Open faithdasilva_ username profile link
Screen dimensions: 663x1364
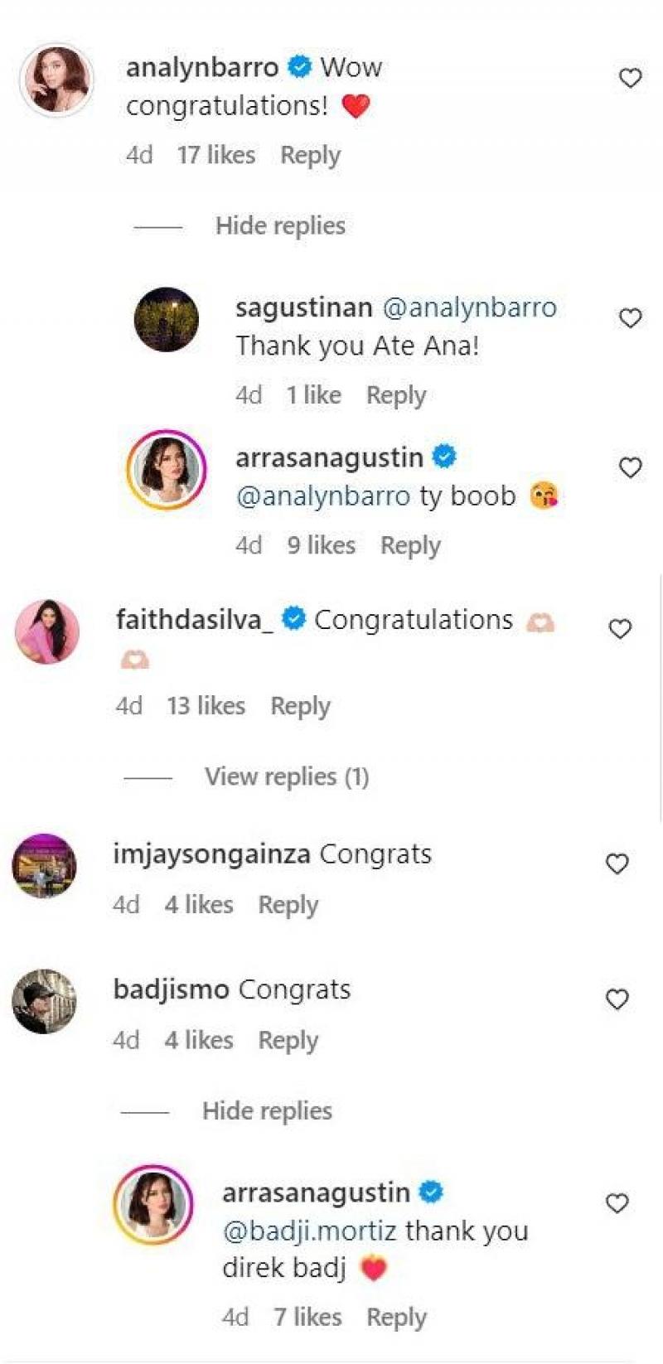[x=194, y=620]
